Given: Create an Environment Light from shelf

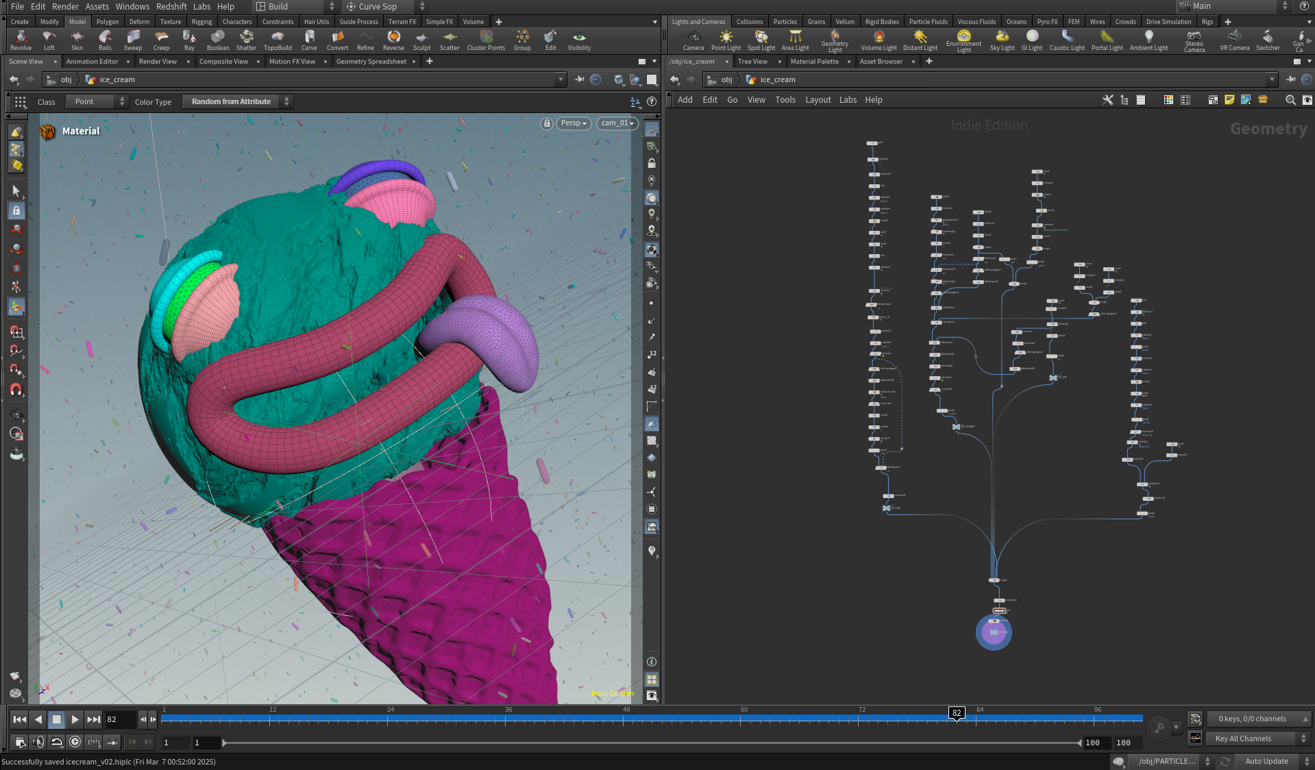Looking at the screenshot, I should pyautogui.click(x=963, y=40).
